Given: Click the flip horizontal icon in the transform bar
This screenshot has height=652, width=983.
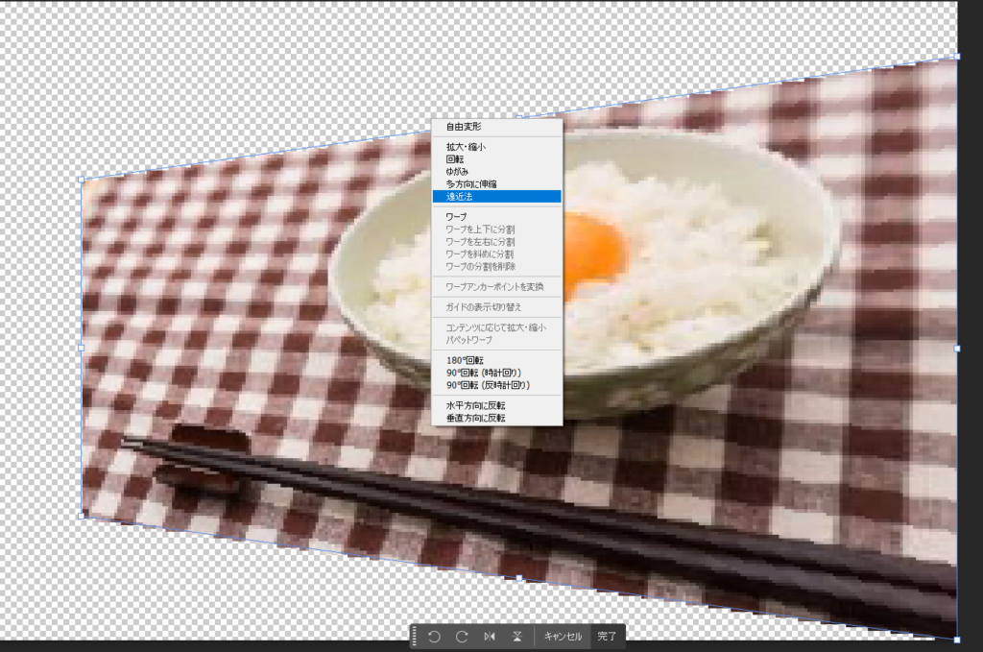Looking at the screenshot, I should point(490,636).
